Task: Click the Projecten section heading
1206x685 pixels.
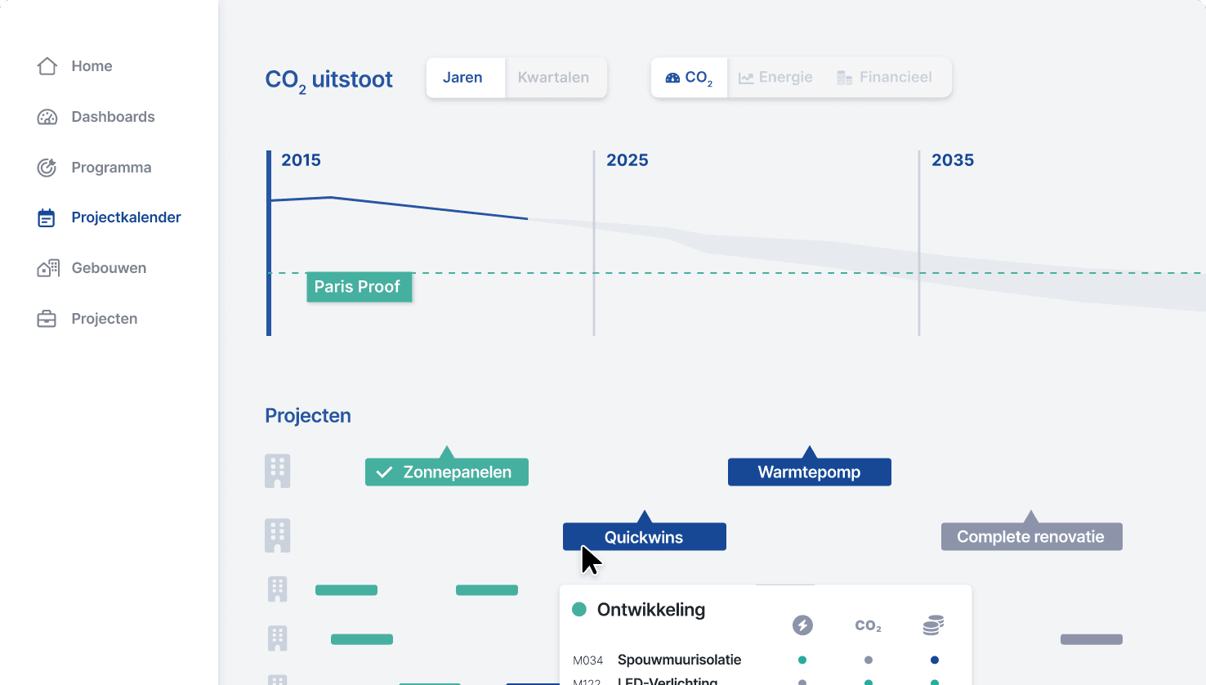Action: coord(308,415)
